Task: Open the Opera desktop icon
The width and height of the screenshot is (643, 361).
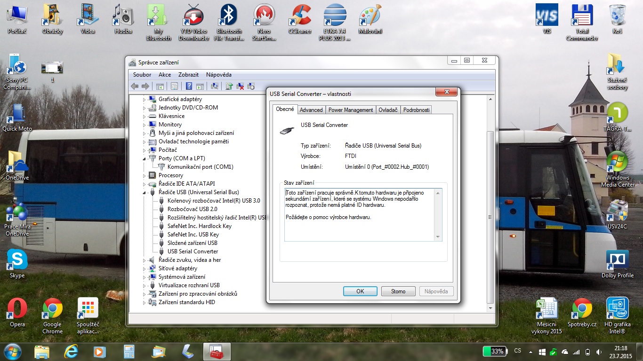Action: coord(17,313)
